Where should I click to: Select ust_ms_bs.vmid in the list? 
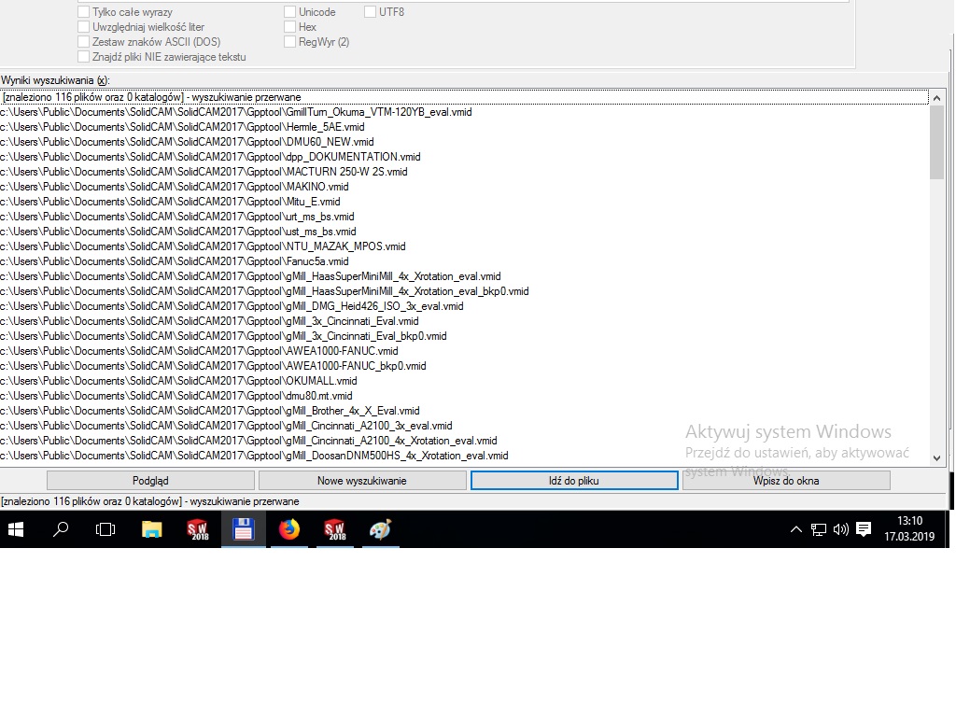point(464,232)
